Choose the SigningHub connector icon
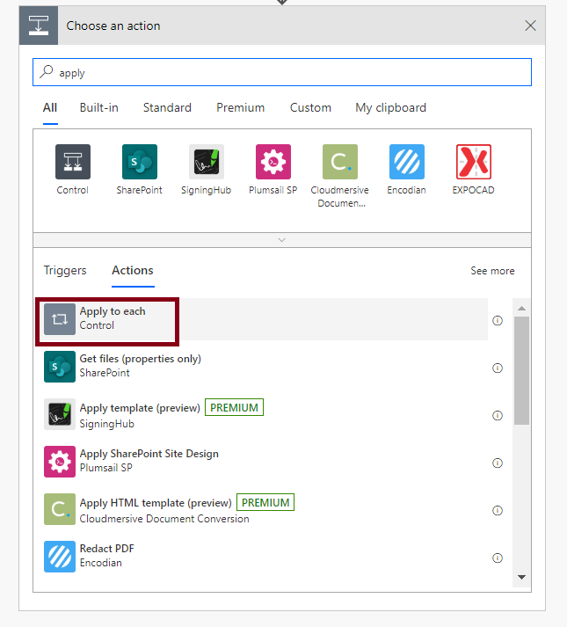567x627 pixels. click(207, 162)
